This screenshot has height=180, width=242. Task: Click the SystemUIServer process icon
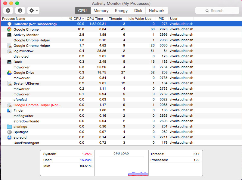click(x=9, y=83)
